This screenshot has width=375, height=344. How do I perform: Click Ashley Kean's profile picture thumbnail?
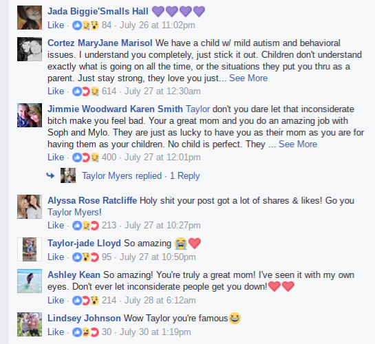pos(30,281)
